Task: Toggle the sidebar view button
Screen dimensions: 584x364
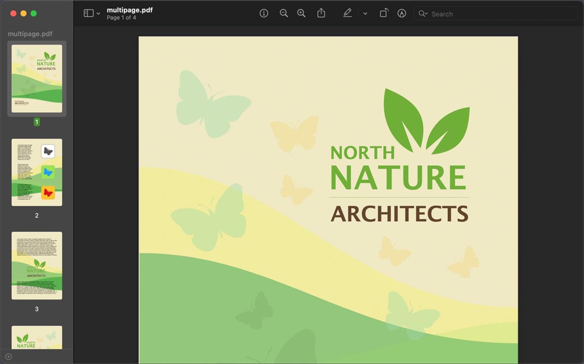Action: [x=88, y=14]
